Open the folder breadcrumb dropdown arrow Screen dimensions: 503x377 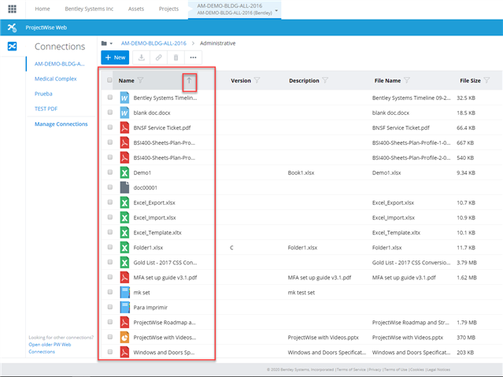(111, 43)
